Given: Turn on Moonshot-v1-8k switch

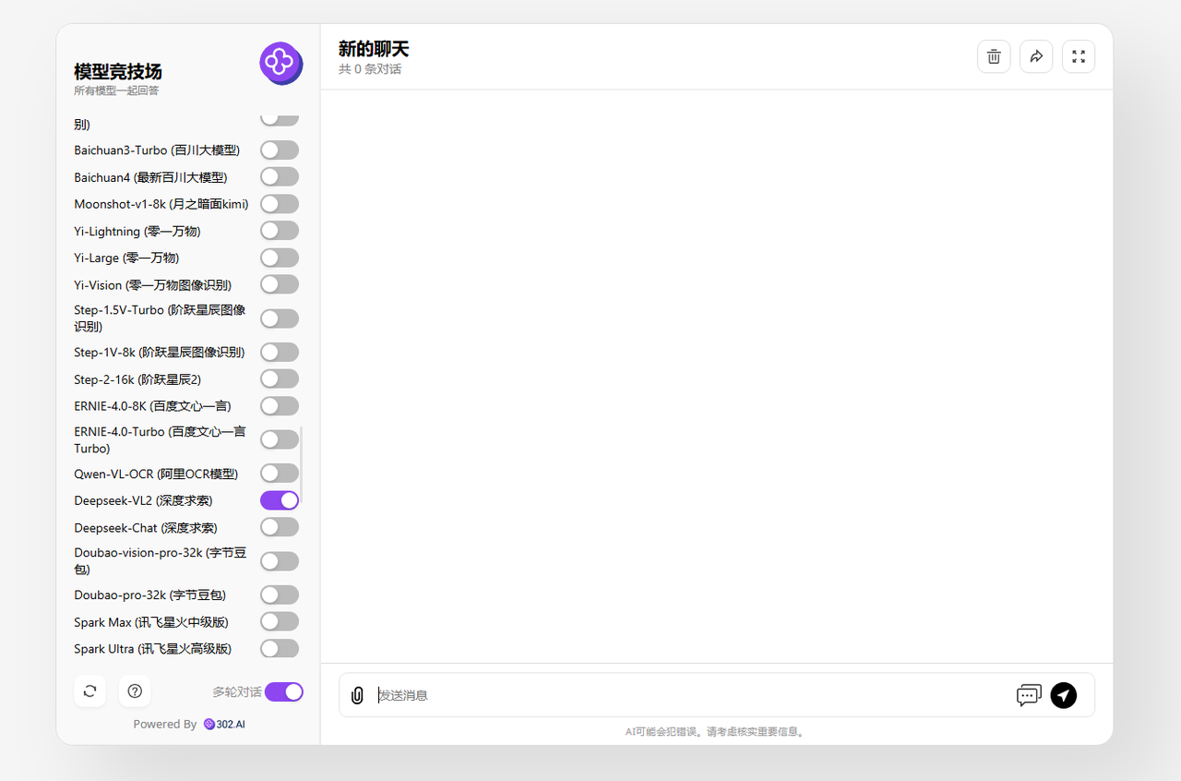Looking at the screenshot, I should (280, 204).
